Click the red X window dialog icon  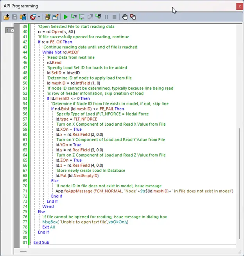coord(33,17)
